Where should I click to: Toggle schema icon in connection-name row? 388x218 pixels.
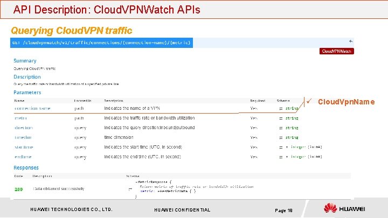coord(281,109)
